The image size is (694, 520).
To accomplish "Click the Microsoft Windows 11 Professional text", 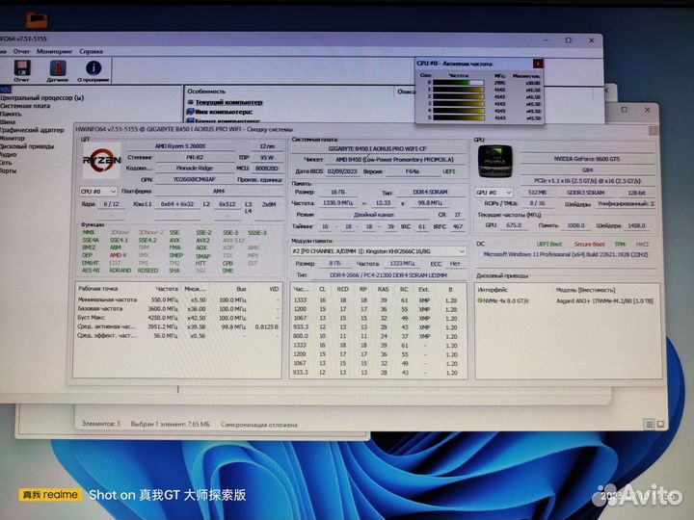I will 566,254.
